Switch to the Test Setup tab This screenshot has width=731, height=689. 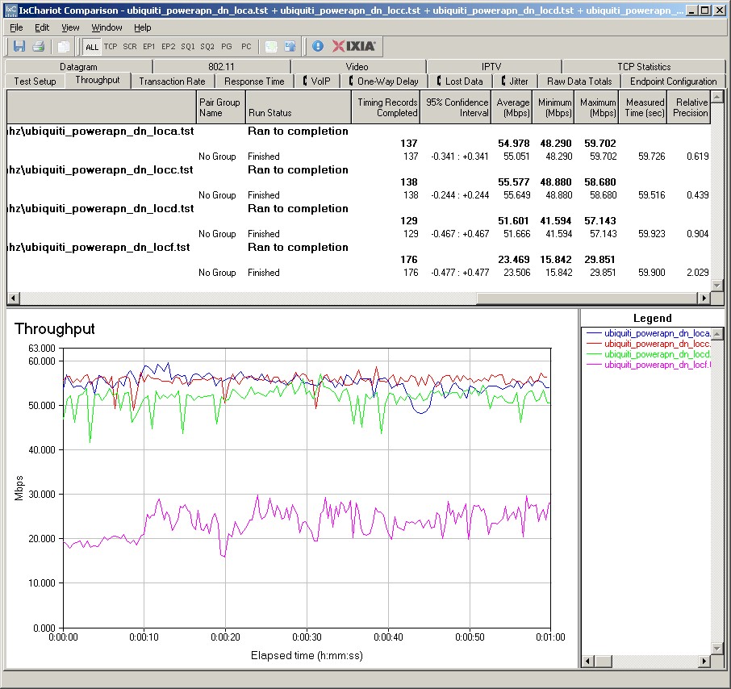tap(35, 81)
